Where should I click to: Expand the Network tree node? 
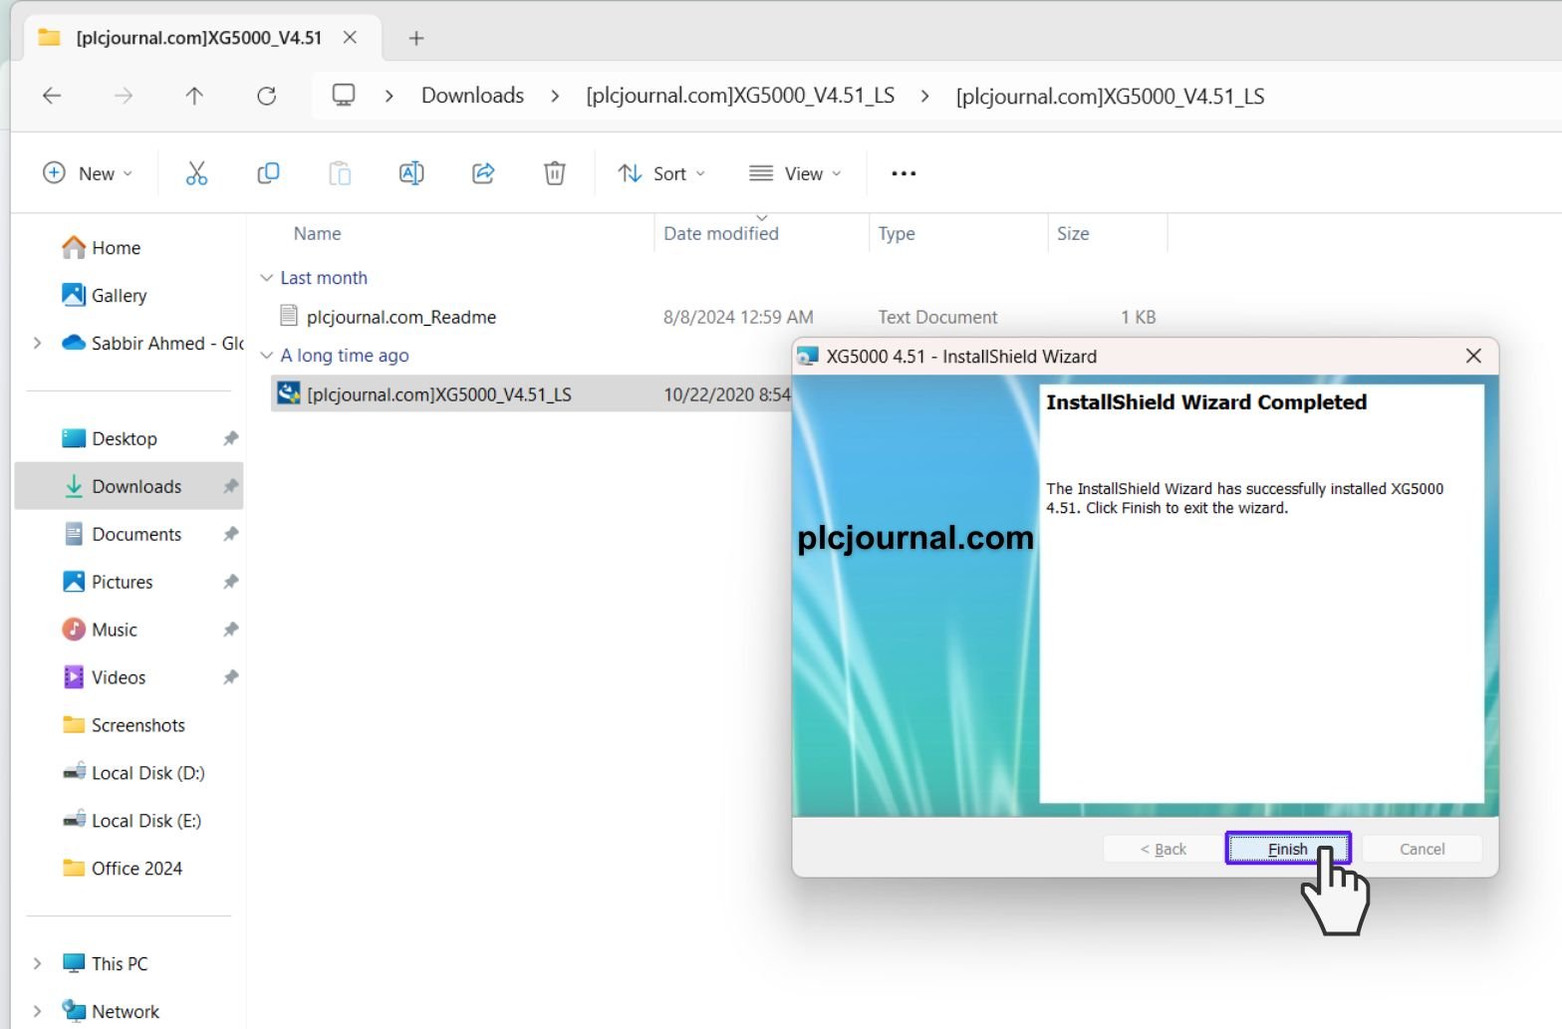(37, 1011)
